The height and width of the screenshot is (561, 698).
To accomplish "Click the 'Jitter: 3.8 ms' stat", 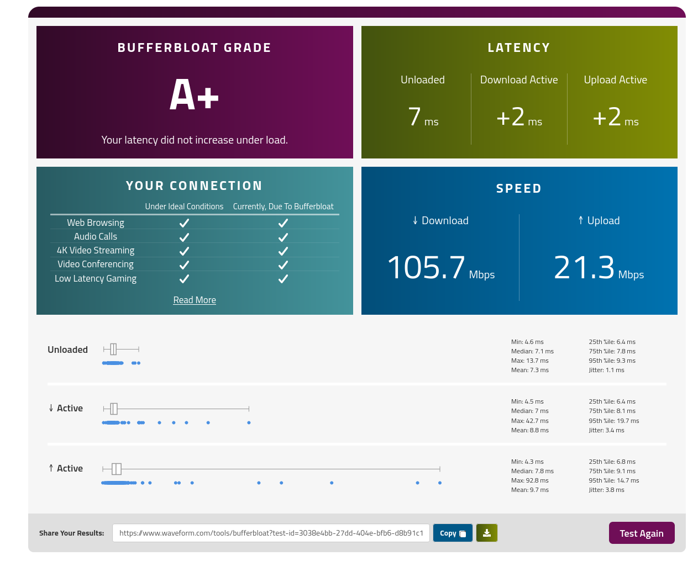I will tap(606, 490).
